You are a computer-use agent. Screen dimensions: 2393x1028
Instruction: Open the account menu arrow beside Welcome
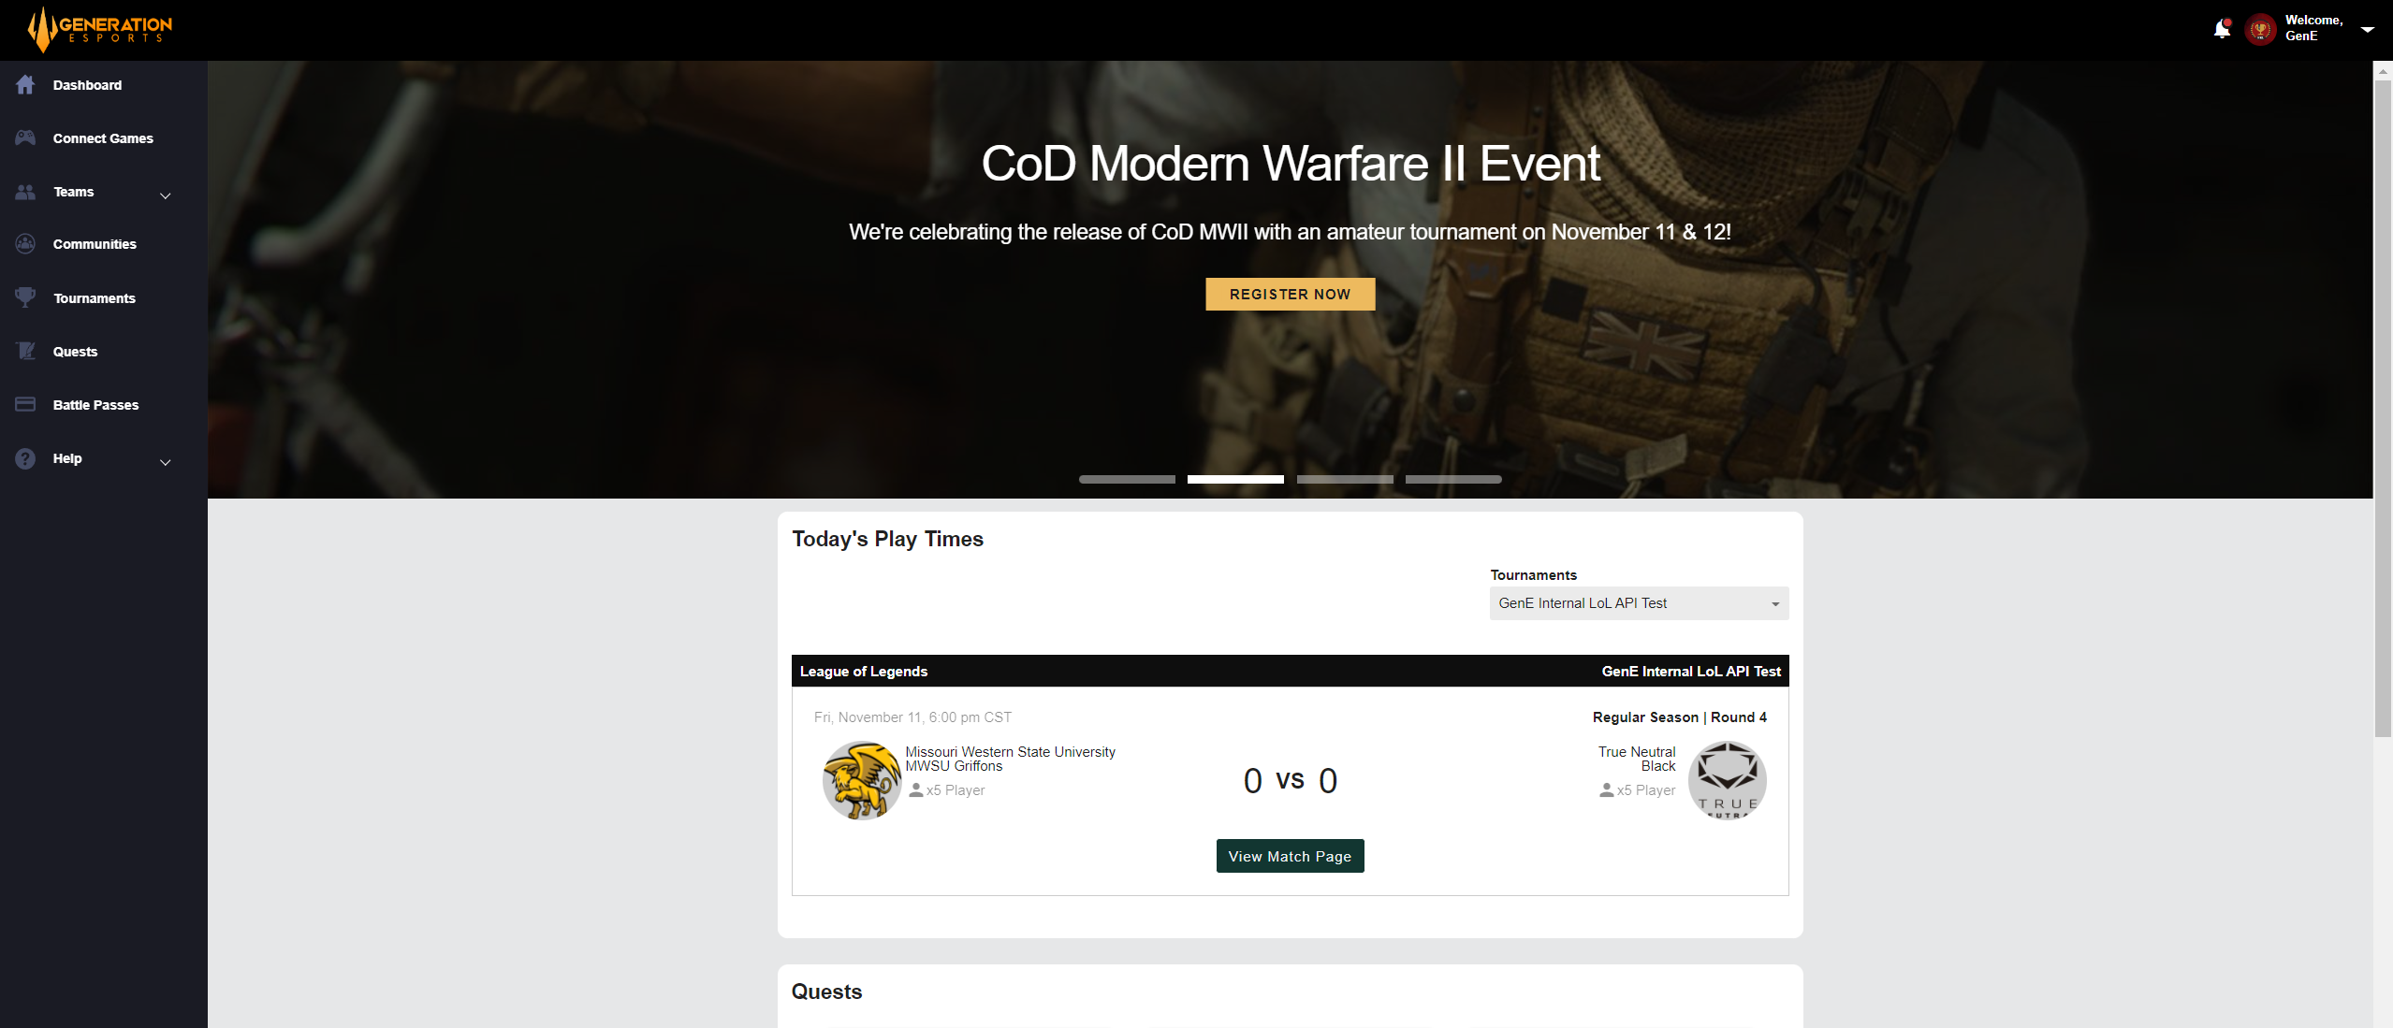[2367, 29]
